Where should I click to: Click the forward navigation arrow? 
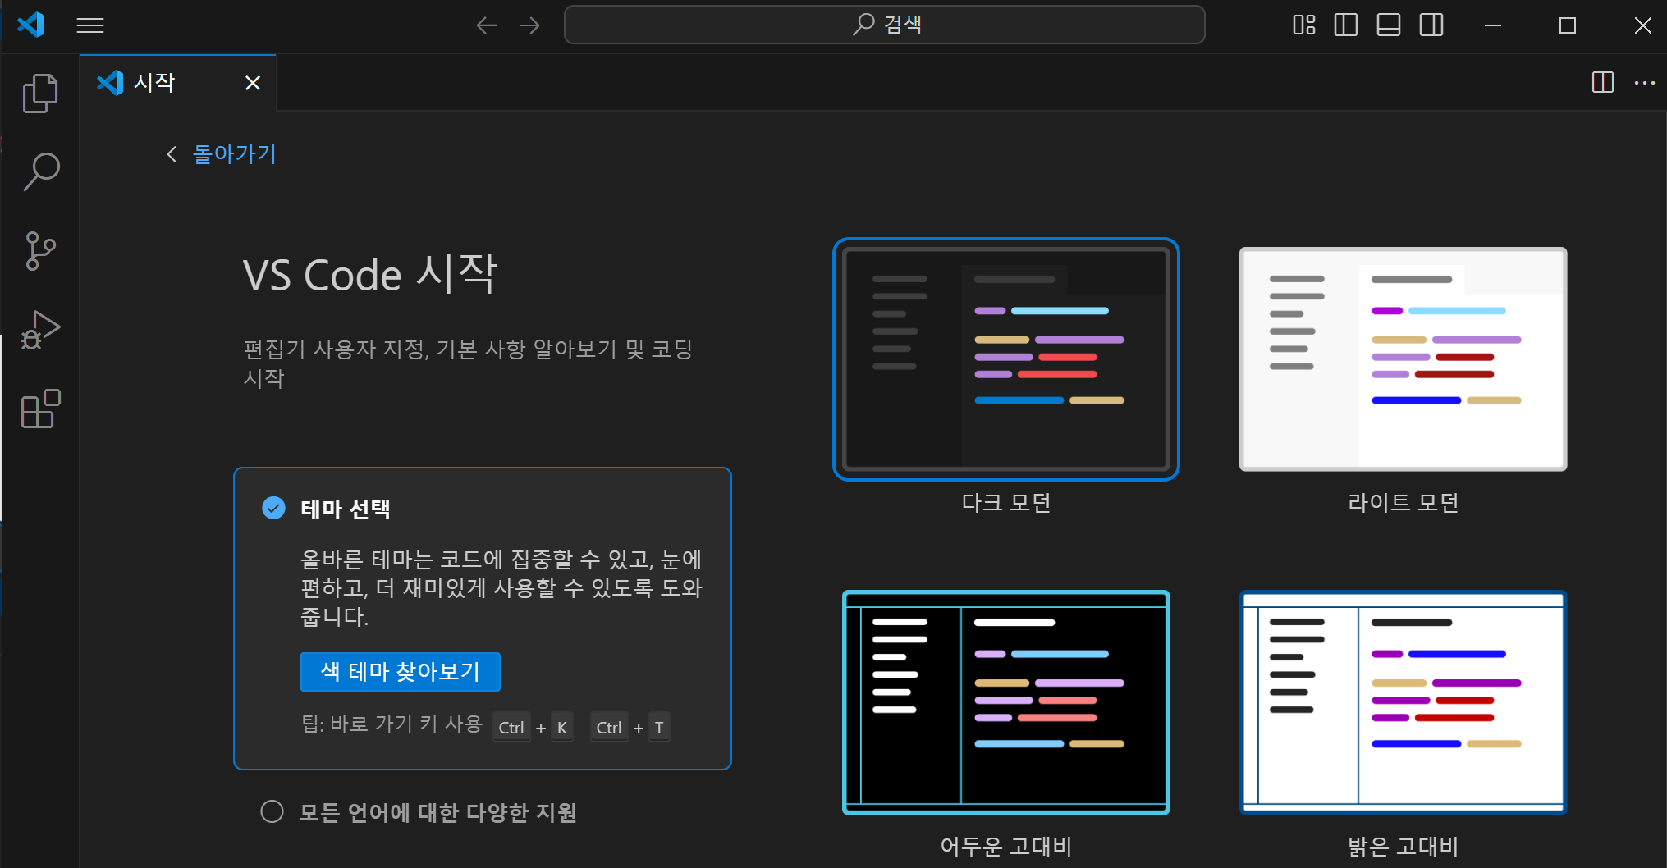529,25
